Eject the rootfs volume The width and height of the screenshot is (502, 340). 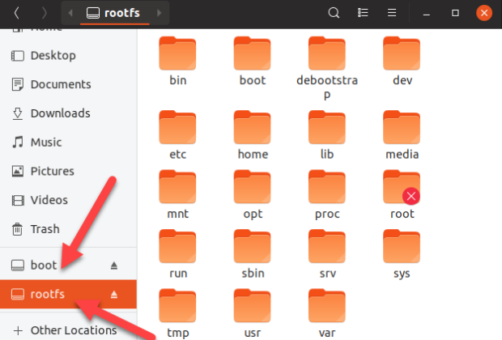coord(114,294)
